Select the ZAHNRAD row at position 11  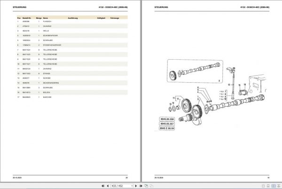click(72, 69)
